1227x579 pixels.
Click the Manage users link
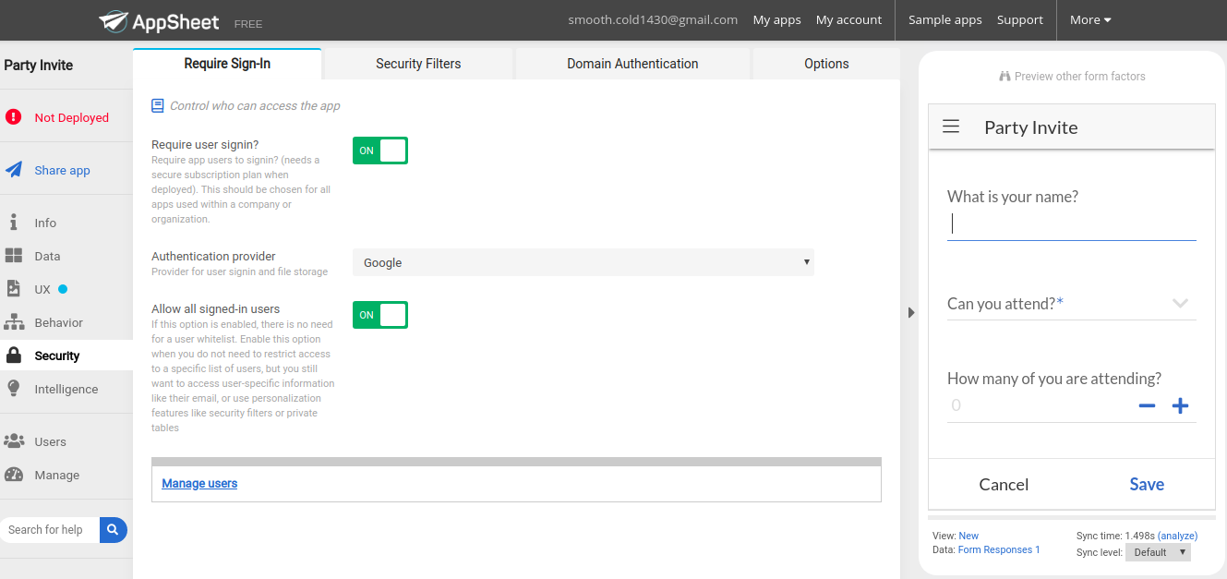pos(199,483)
